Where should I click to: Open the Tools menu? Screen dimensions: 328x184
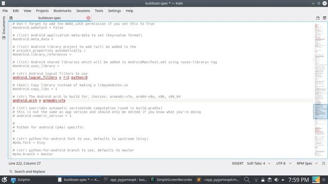(x=99, y=11)
